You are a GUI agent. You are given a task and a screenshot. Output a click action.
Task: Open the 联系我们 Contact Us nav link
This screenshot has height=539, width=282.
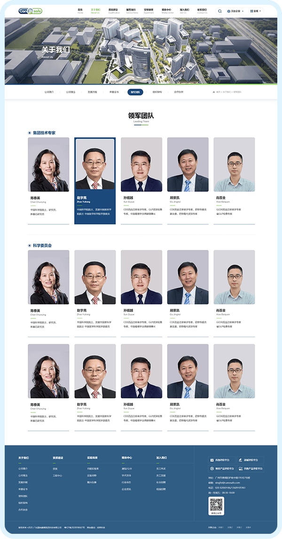202,11
